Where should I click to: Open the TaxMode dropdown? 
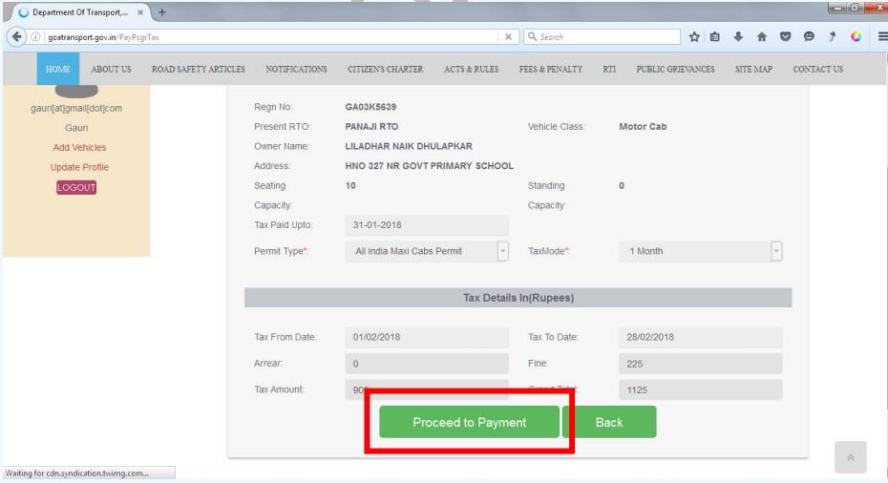click(x=776, y=251)
